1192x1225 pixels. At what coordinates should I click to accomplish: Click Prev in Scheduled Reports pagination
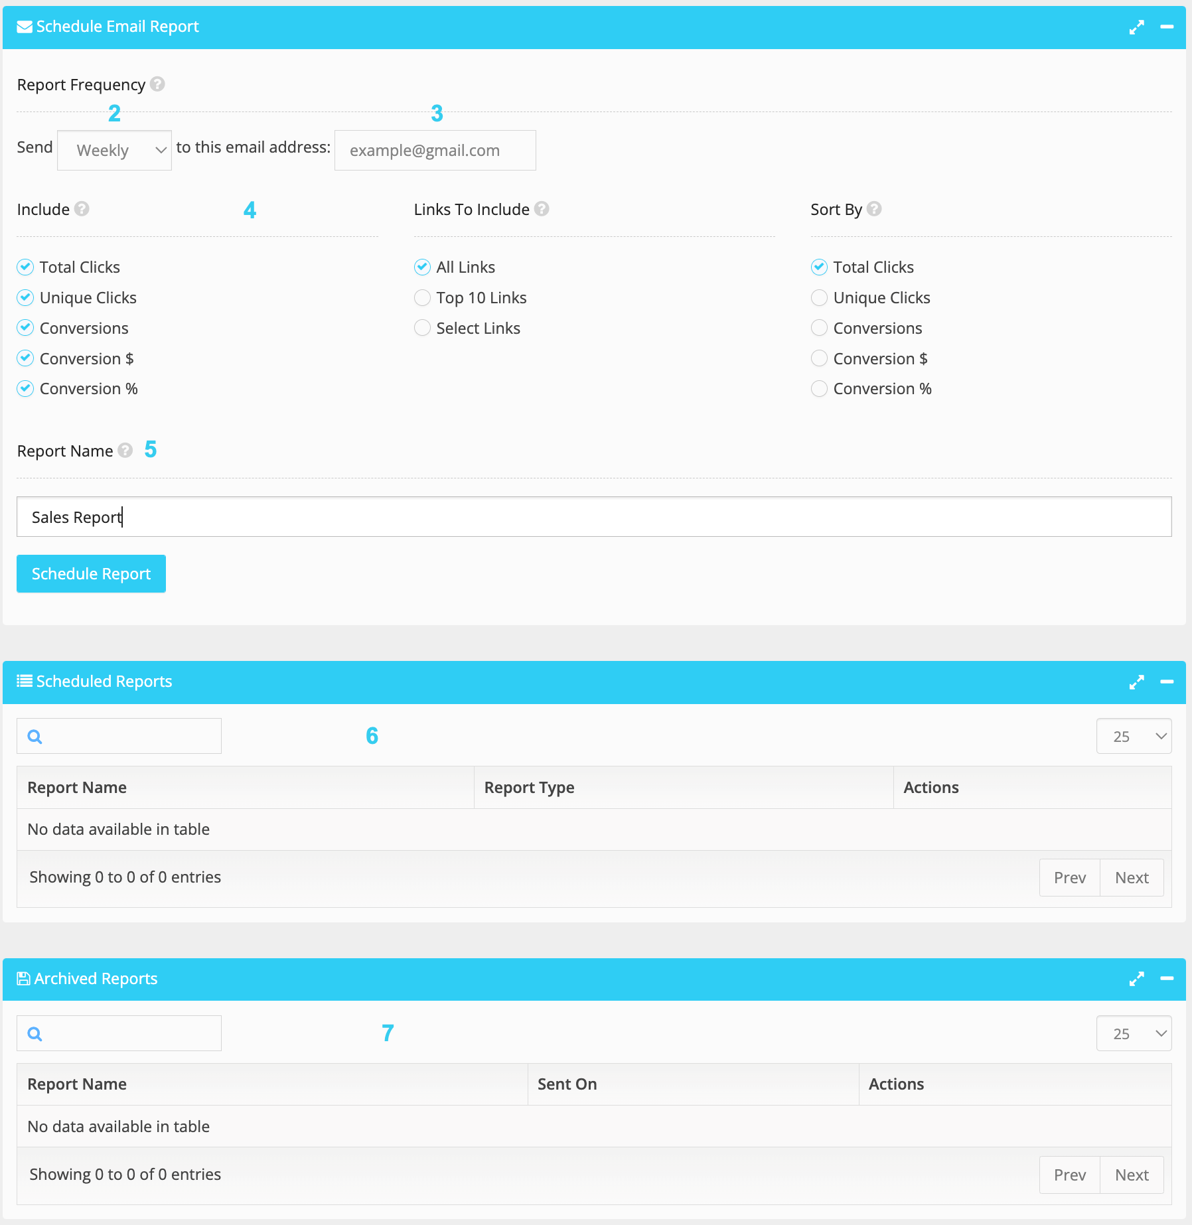[x=1070, y=878]
